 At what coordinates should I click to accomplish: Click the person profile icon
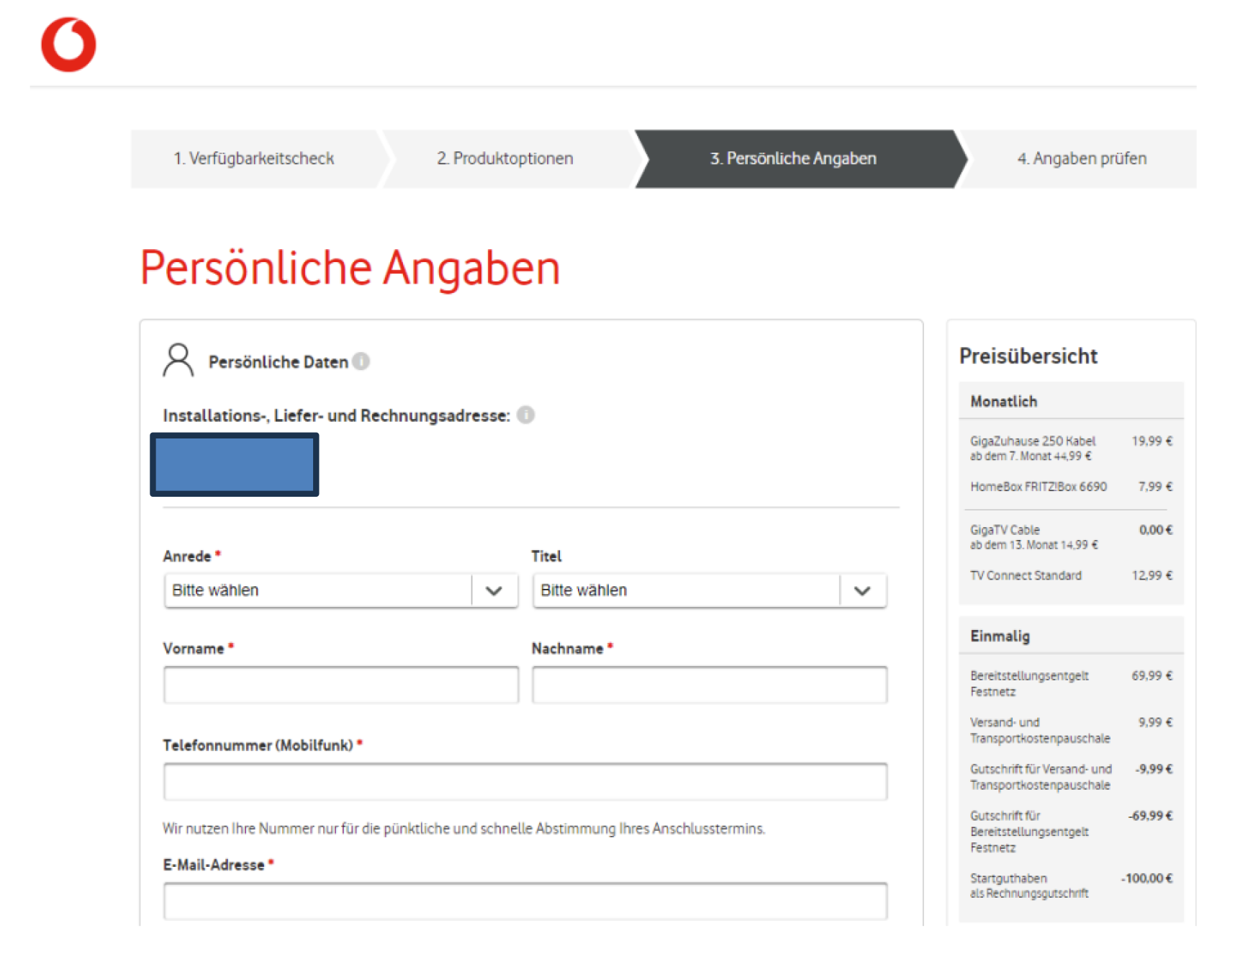(x=178, y=360)
